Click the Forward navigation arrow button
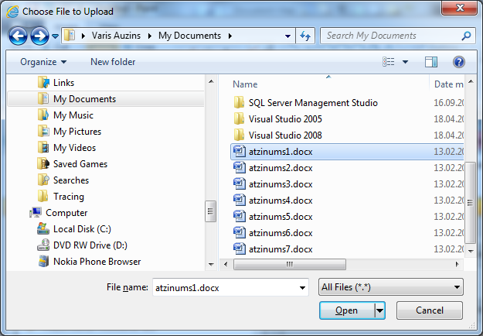 pyautogui.click(x=39, y=36)
